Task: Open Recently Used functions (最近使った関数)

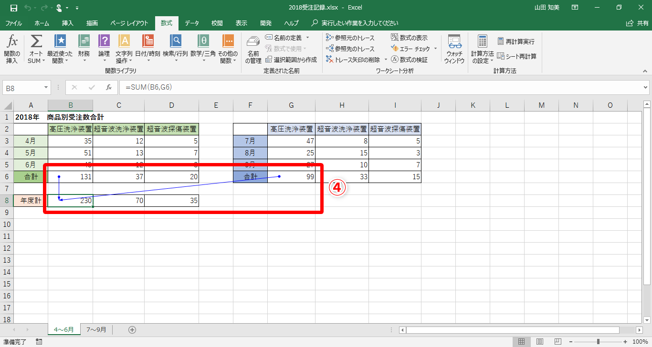Action: [x=60, y=49]
